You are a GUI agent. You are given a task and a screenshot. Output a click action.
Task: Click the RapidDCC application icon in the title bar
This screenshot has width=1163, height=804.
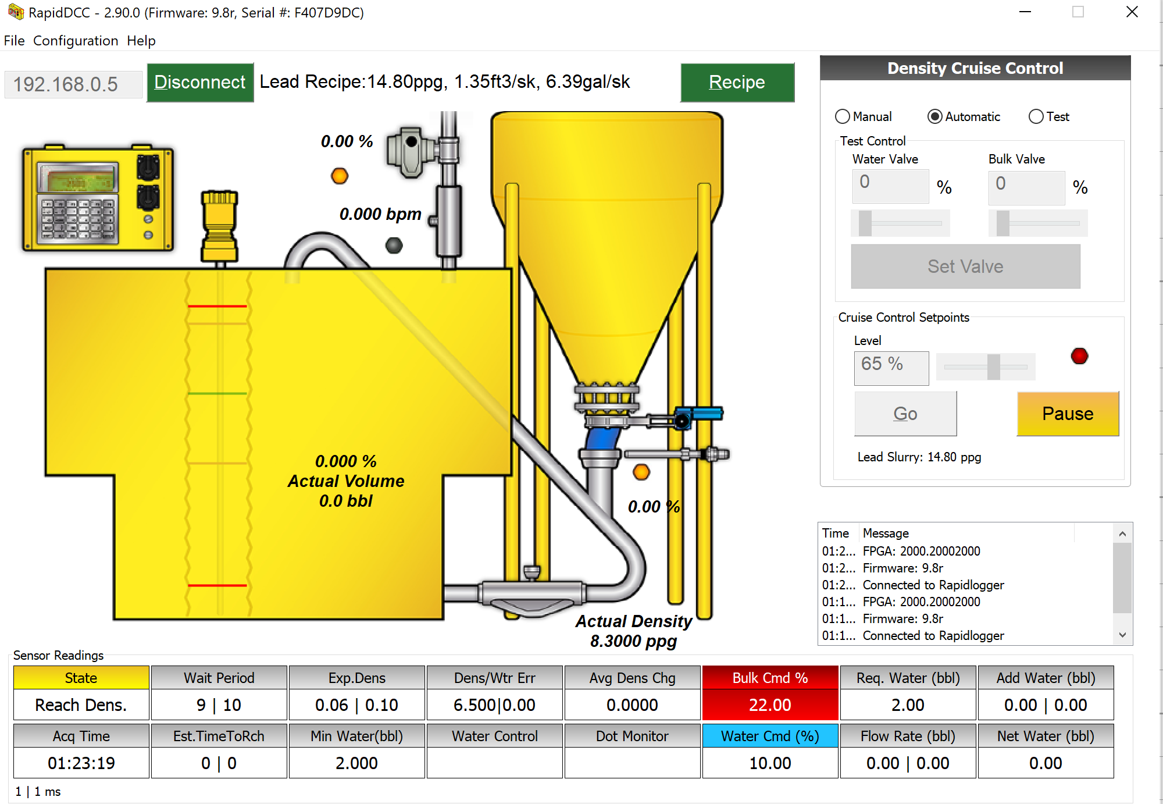click(16, 12)
